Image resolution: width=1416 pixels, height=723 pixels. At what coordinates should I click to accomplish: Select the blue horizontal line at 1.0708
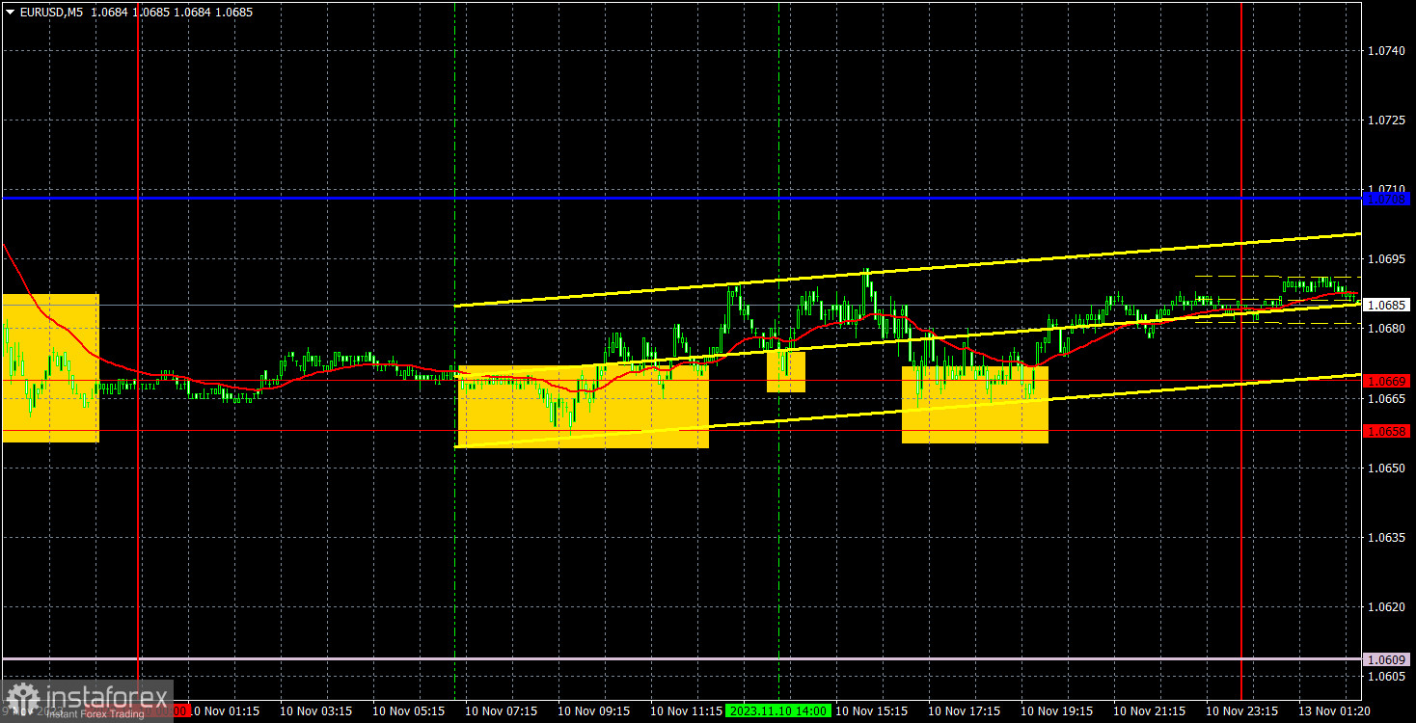(x=681, y=199)
